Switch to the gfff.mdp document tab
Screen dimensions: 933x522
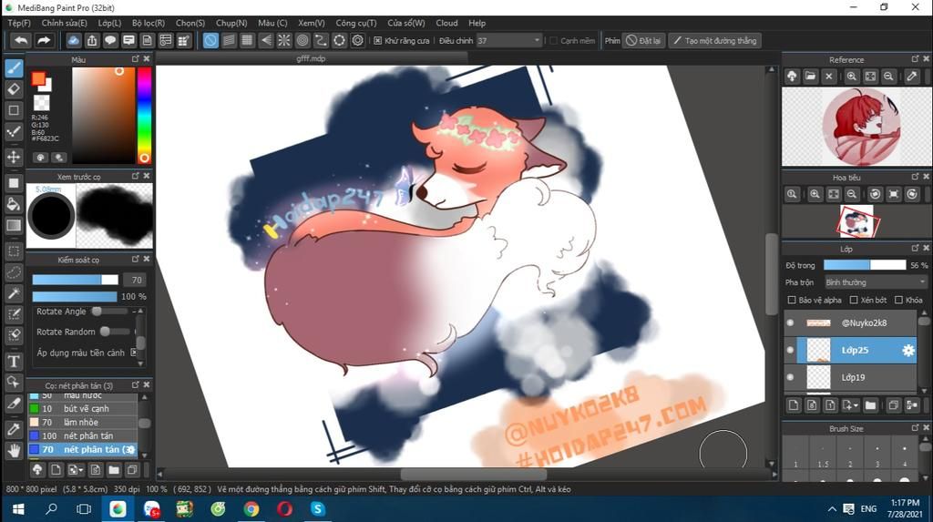pos(312,58)
